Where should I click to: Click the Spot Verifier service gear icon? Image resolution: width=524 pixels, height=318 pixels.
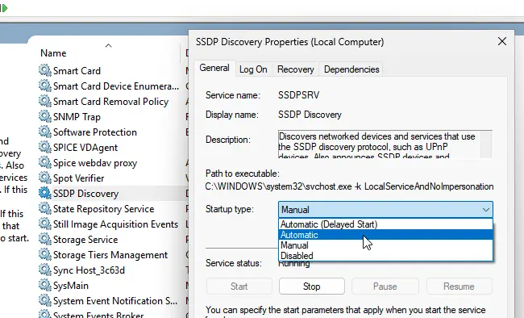(45, 178)
